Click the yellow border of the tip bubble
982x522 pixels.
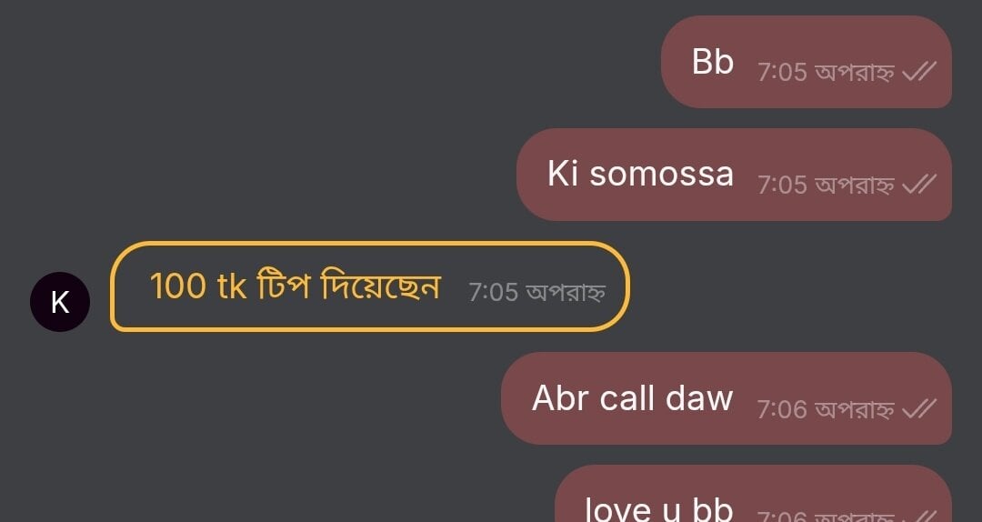[369, 243]
